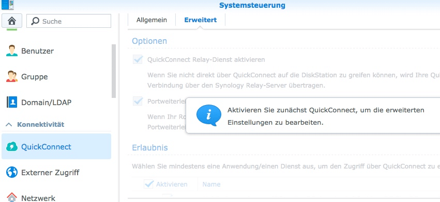
Task: Collapse the Konnektivität section
Action: [9, 125]
